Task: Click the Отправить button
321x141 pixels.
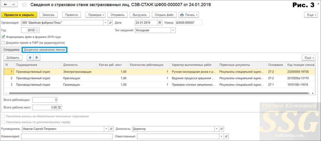Action: [118, 15]
